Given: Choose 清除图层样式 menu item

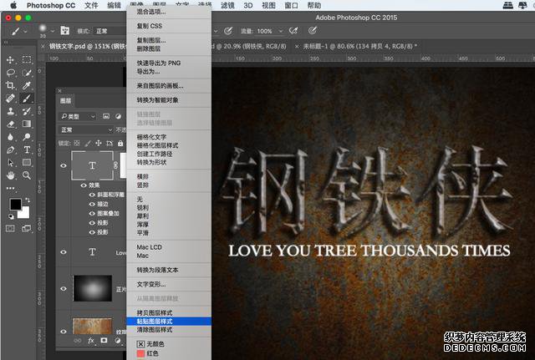Looking at the screenshot, I should (169, 330).
